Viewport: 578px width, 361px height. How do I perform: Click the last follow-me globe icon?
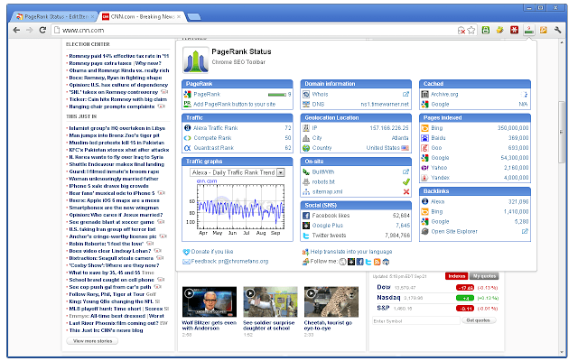pos(386,262)
